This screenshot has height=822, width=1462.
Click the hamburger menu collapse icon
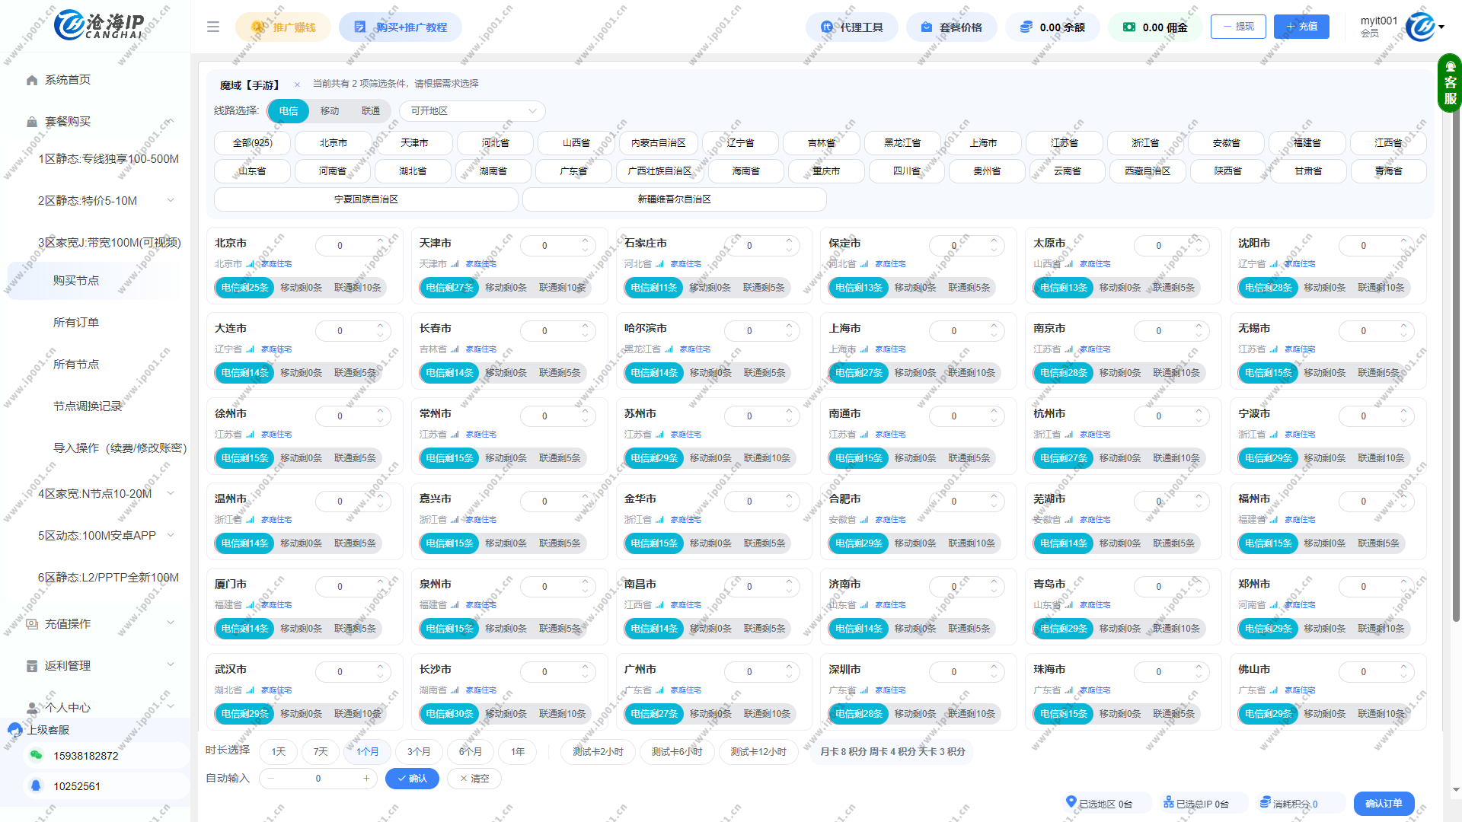[x=213, y=27]
